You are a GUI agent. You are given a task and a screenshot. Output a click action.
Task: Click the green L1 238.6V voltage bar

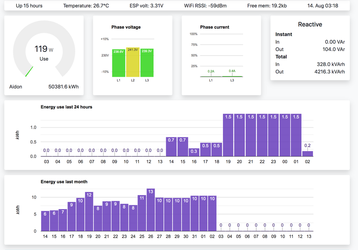[118, 63]
